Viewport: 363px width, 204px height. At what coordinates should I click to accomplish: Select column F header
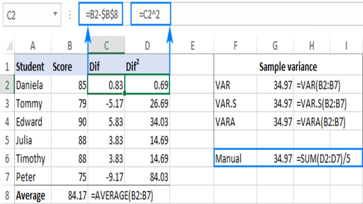(x=235, y=46)
